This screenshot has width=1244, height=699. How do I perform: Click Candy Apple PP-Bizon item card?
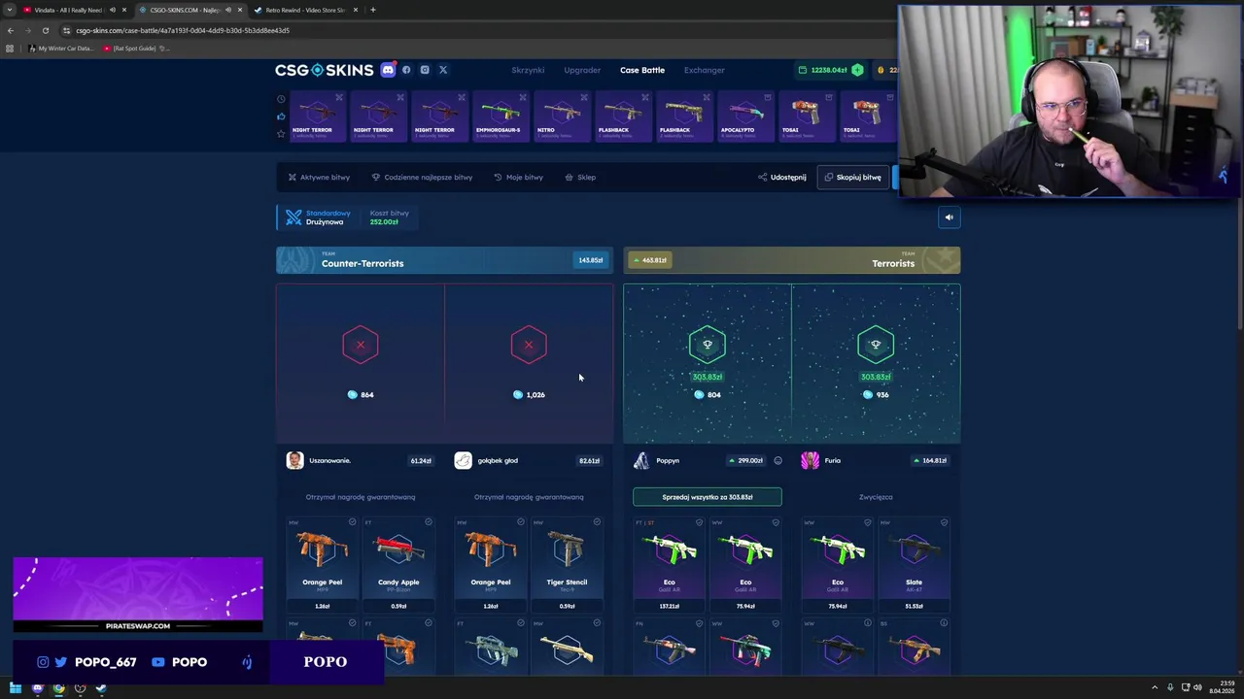point(398,565)
